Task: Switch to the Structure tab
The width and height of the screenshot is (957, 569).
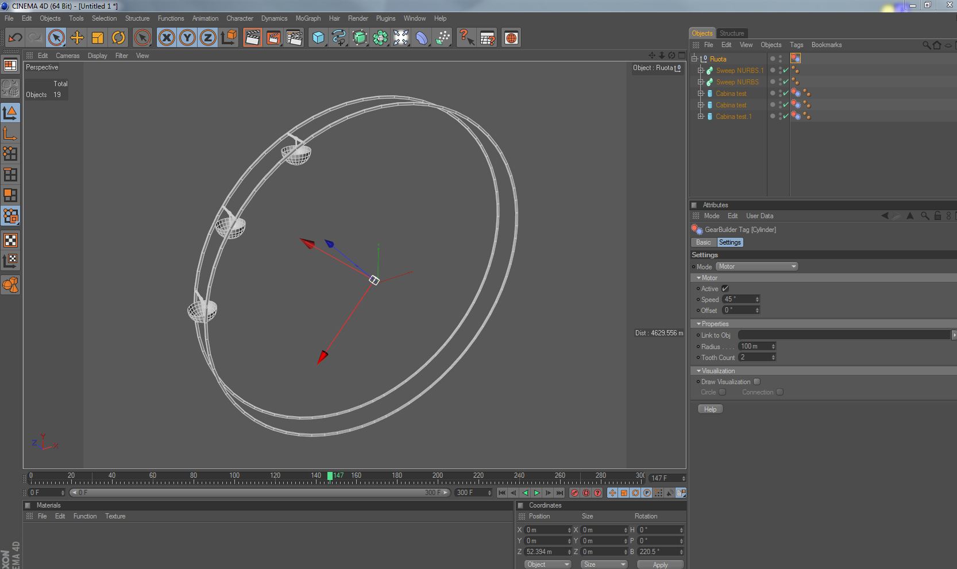Action: click(x=731, y=33)
